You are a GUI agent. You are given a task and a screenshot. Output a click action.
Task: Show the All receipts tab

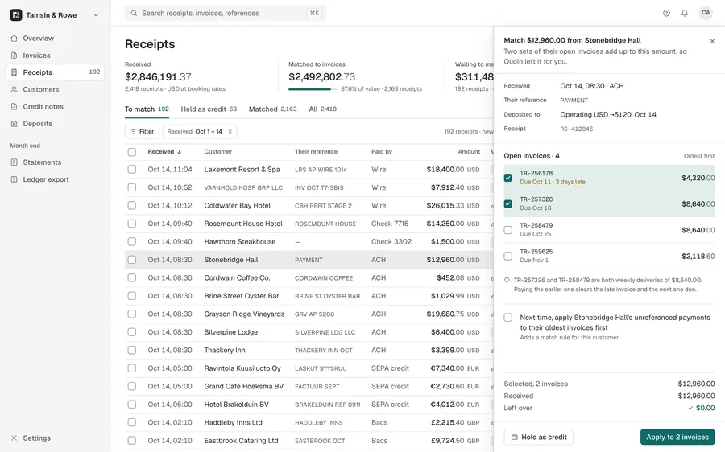click(323, 109)
